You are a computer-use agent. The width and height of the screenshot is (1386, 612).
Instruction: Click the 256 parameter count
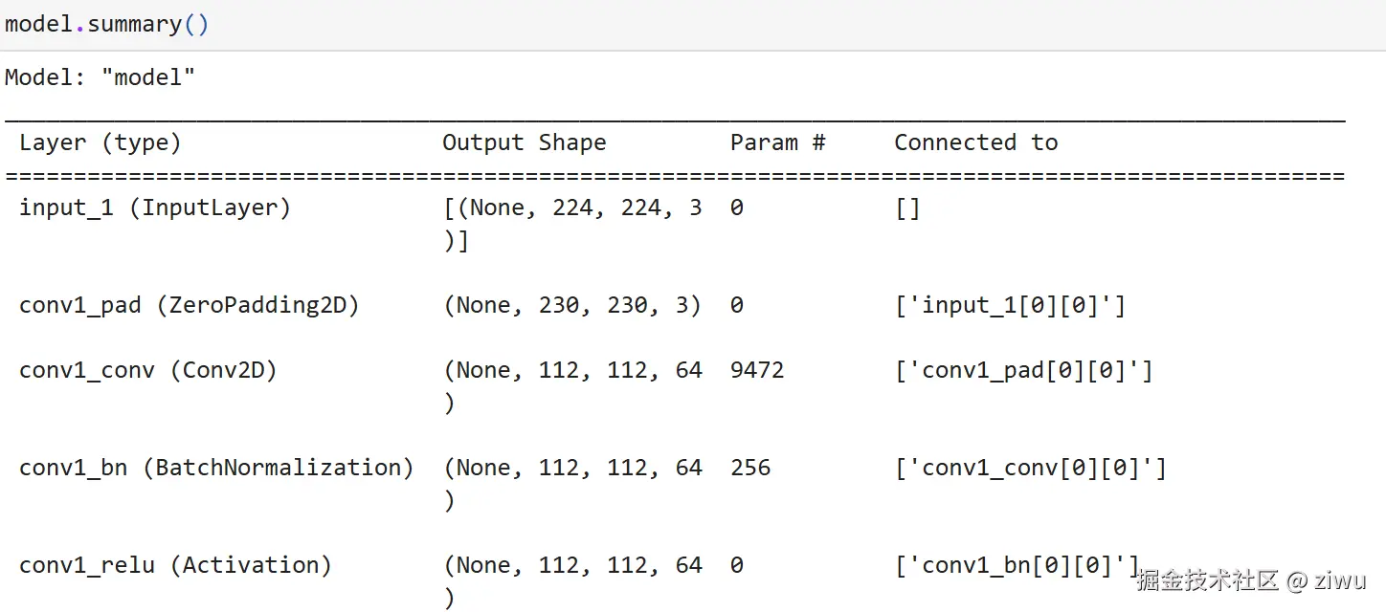[749, 469]
